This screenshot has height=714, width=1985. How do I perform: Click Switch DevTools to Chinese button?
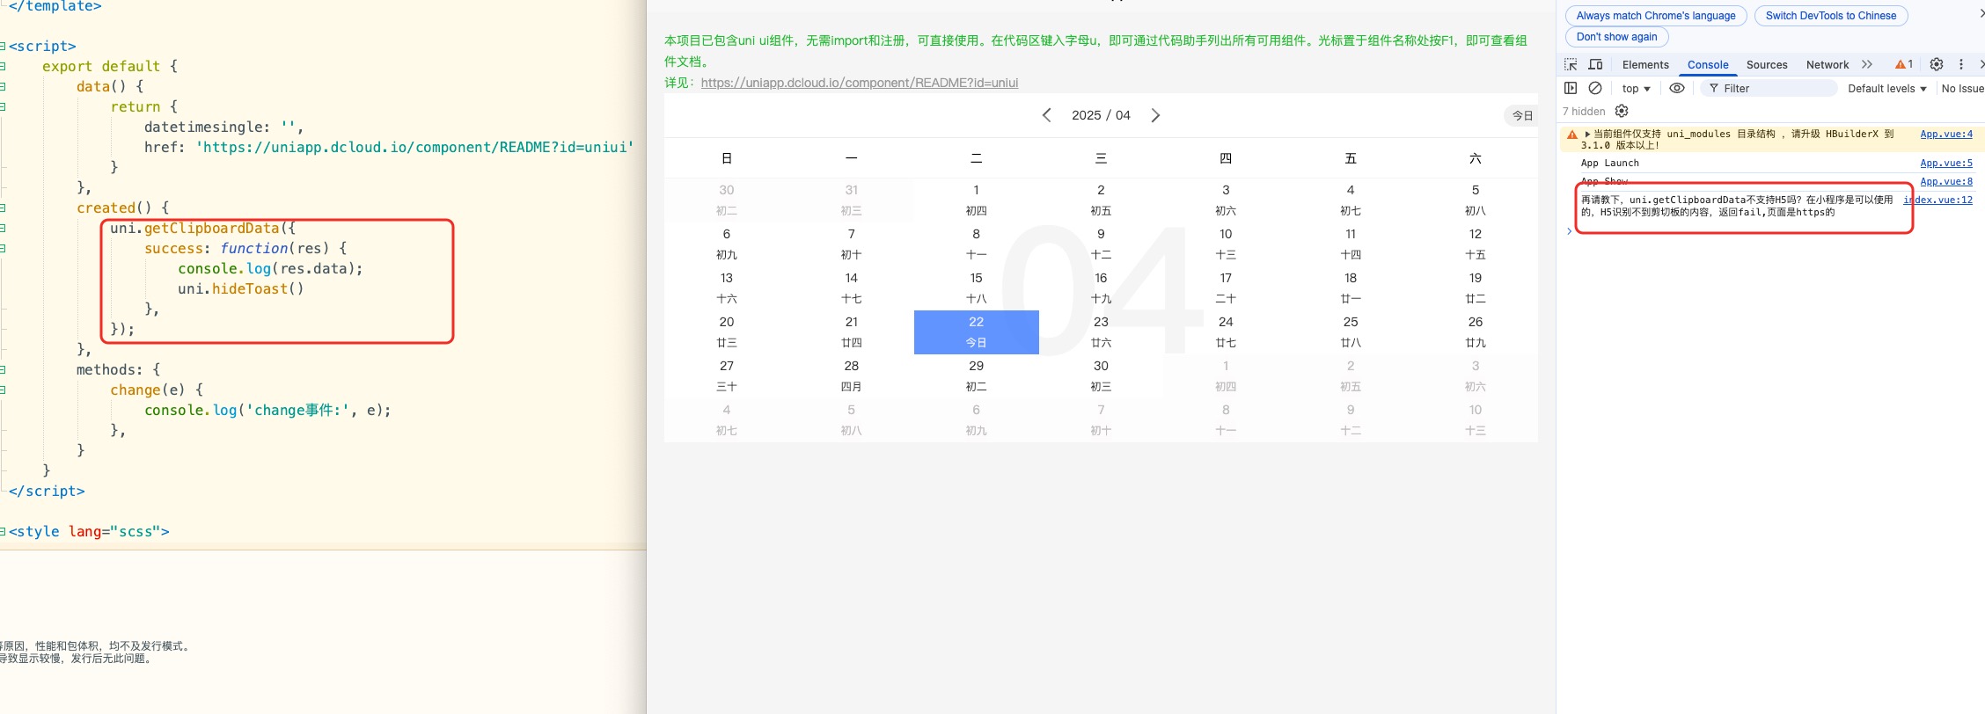[x=1830, y=16]
